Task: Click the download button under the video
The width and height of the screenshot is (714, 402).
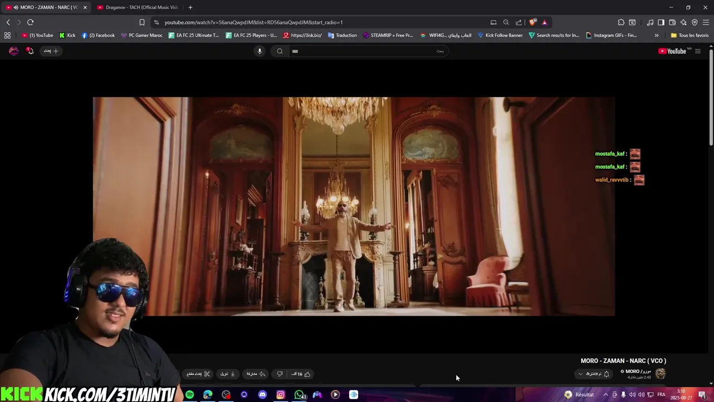Action: tap(228, 374)
